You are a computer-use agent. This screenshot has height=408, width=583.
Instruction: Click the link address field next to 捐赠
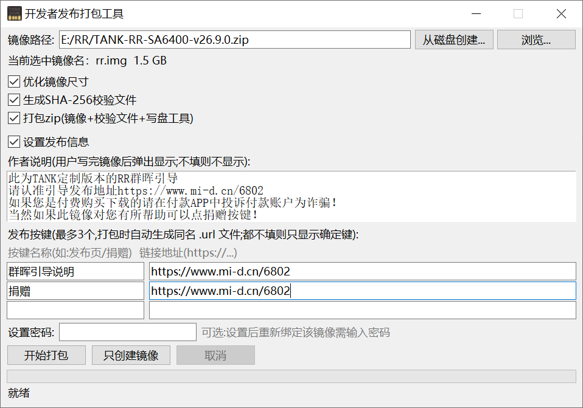(363, 291)
